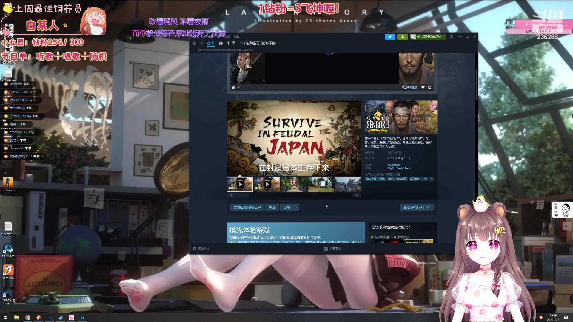Switch to the 库 (Library) tab
Viewport: 573px width, 322px height.
tap(221, 44)
